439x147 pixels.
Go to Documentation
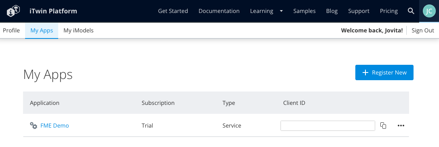point(219,11)
